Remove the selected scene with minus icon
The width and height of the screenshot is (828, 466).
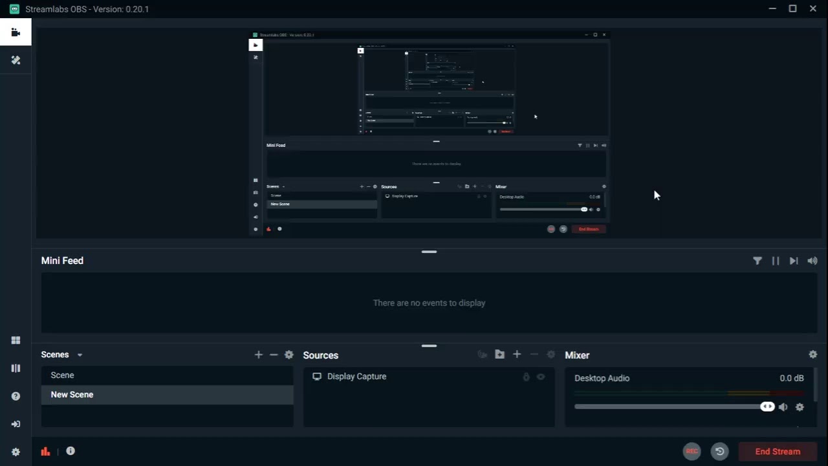point(274,355)
